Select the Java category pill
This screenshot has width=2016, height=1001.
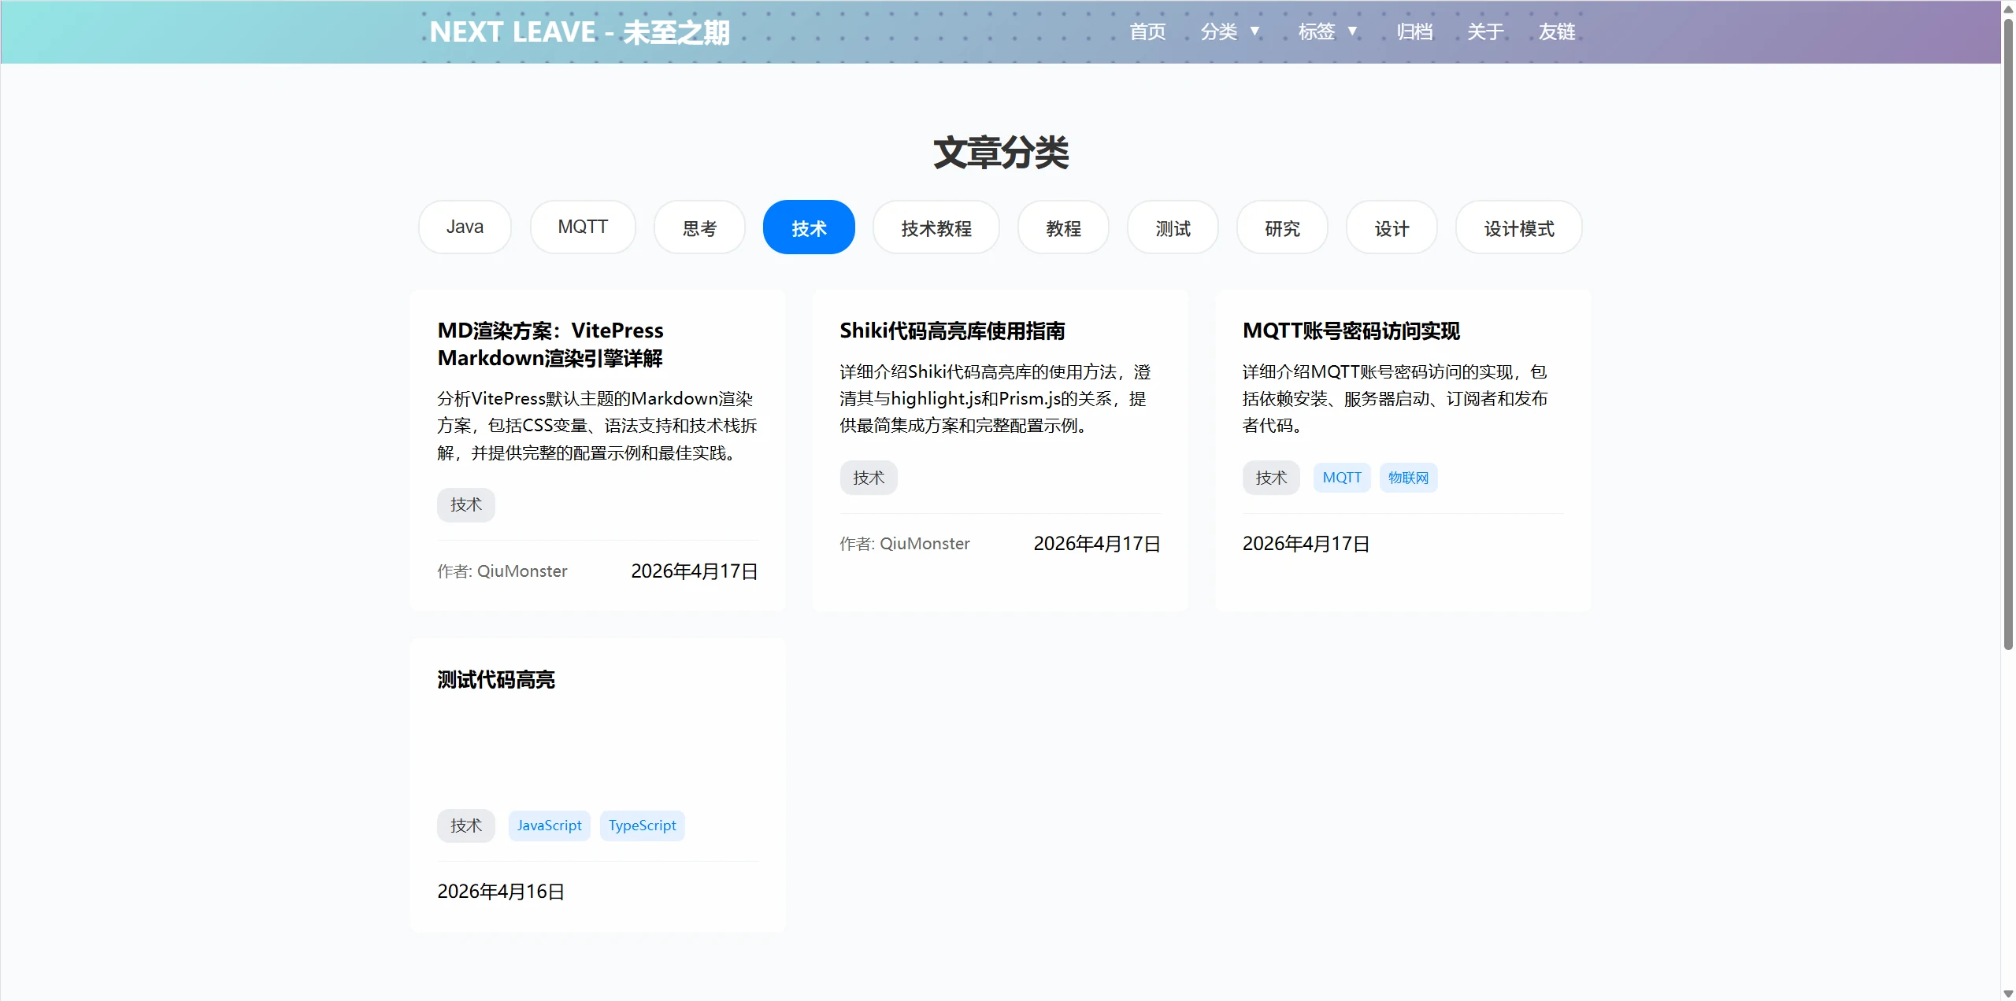465,227
